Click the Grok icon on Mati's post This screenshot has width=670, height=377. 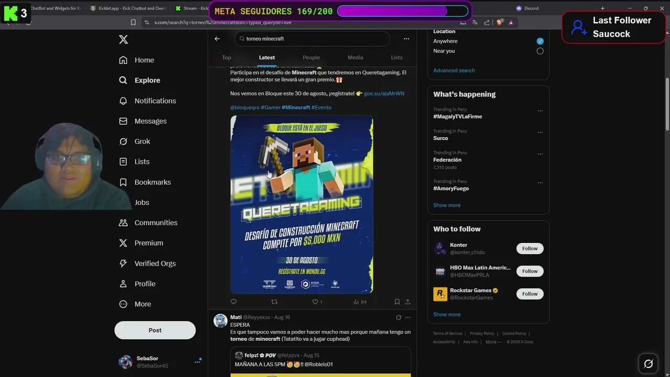pos(398,317)
